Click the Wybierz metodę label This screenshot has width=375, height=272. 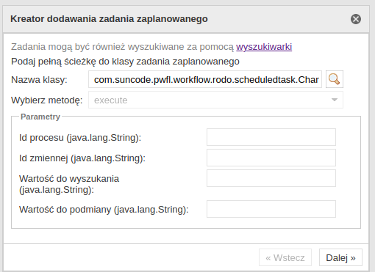(47, 100)
